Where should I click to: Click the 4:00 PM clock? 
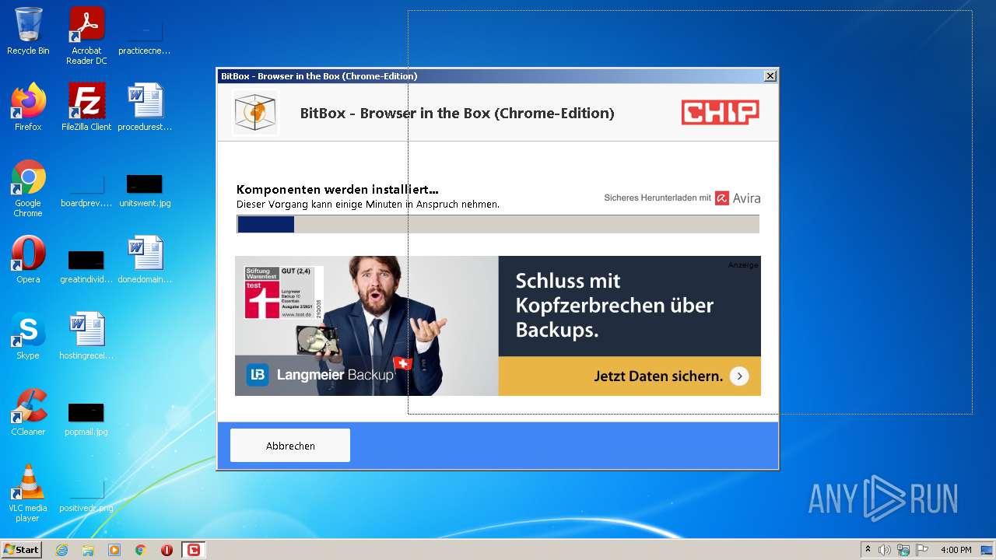click(x=956, y=550)
